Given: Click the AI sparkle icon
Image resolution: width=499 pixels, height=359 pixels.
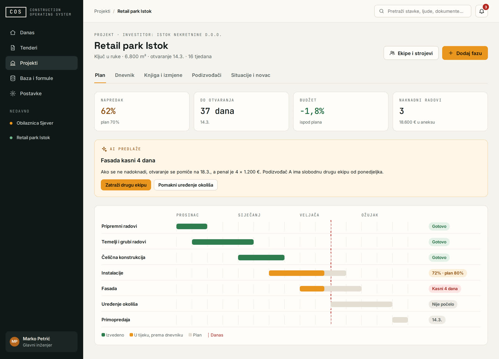Looking at the screenshot, I should click(104, 149).
